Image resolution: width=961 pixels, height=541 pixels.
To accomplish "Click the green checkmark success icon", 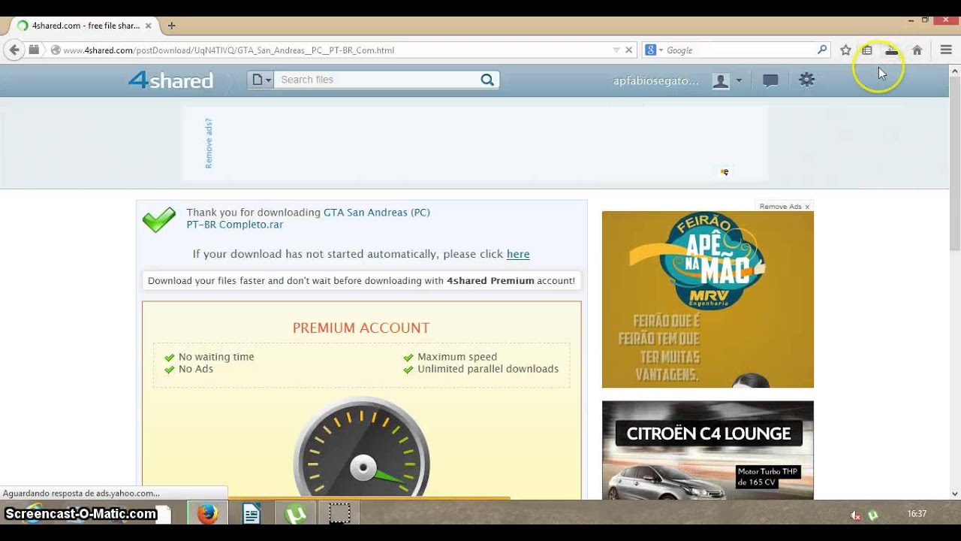I will (x=159, y=219).
